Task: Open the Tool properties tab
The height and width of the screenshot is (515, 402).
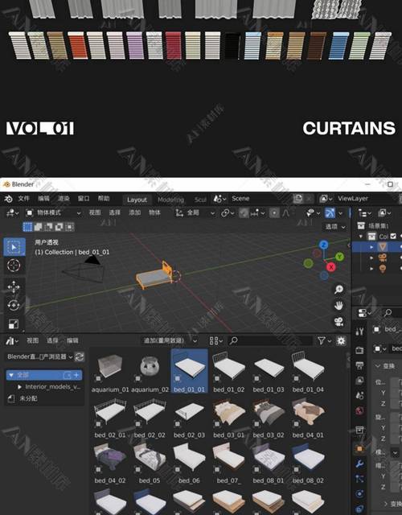Action: (x=359, y=331)
